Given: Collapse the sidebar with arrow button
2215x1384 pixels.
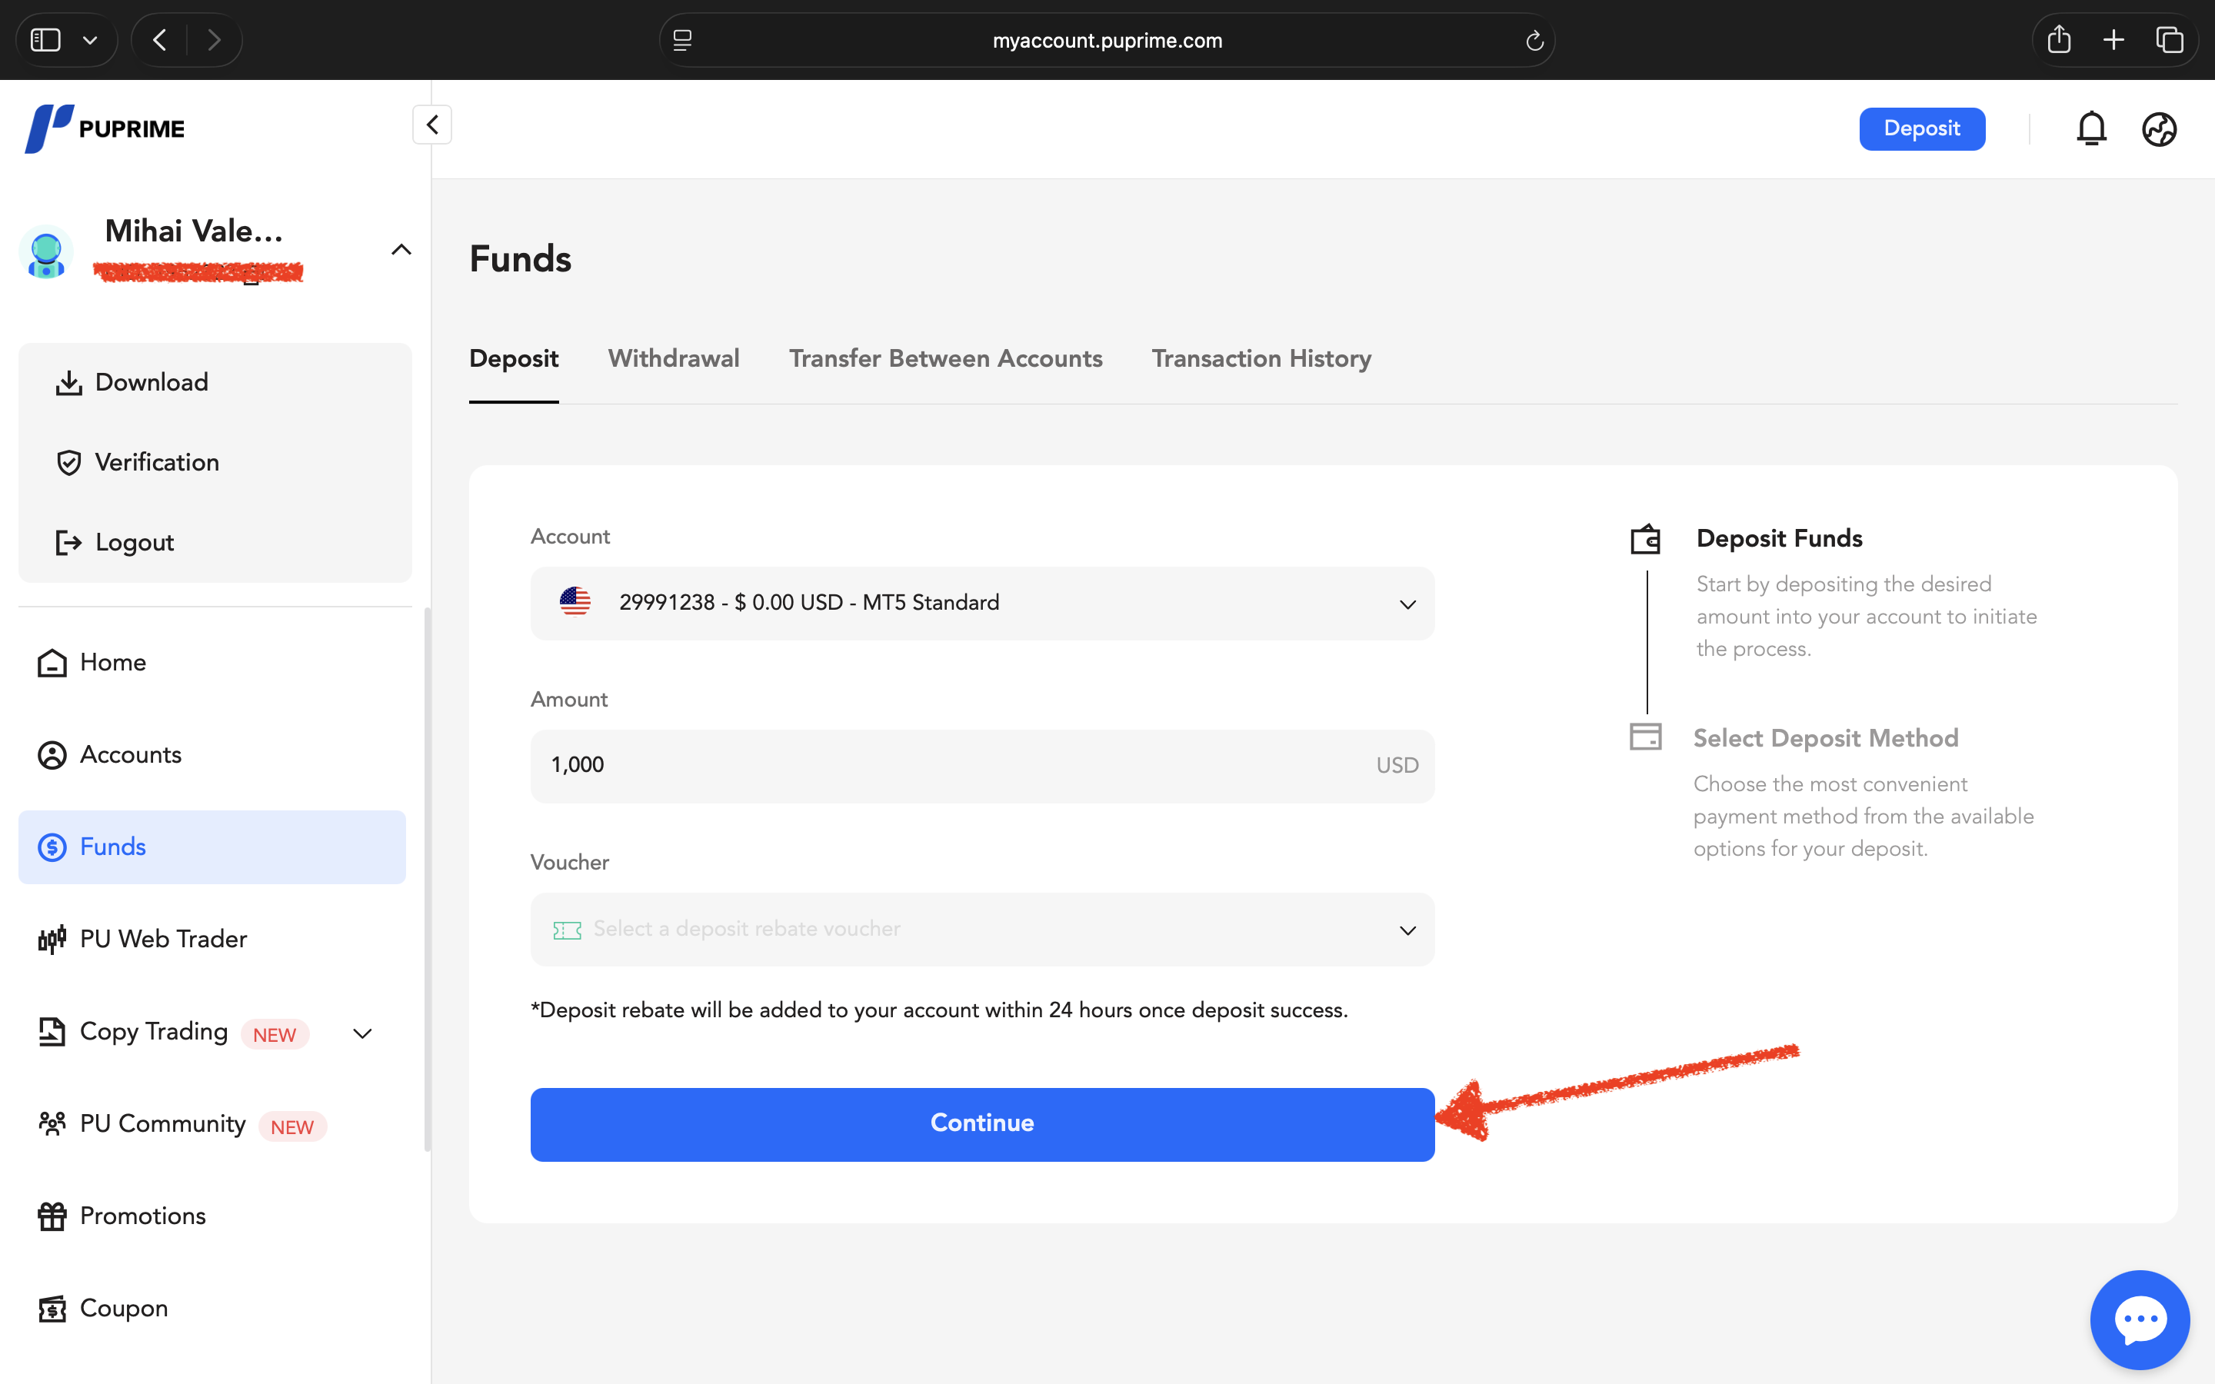Looking at the screenshot, I should [x=432, y=125].
